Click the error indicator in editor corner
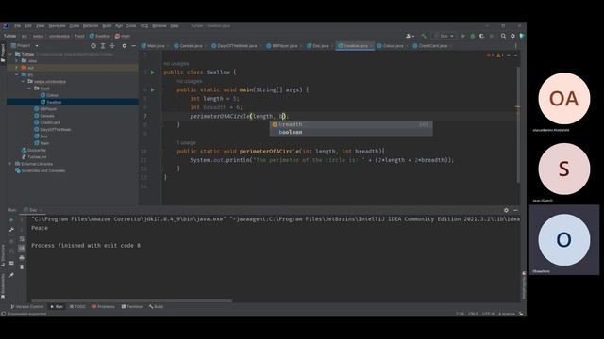Viewport: 604px width, 339px height. tap(490, 56)
